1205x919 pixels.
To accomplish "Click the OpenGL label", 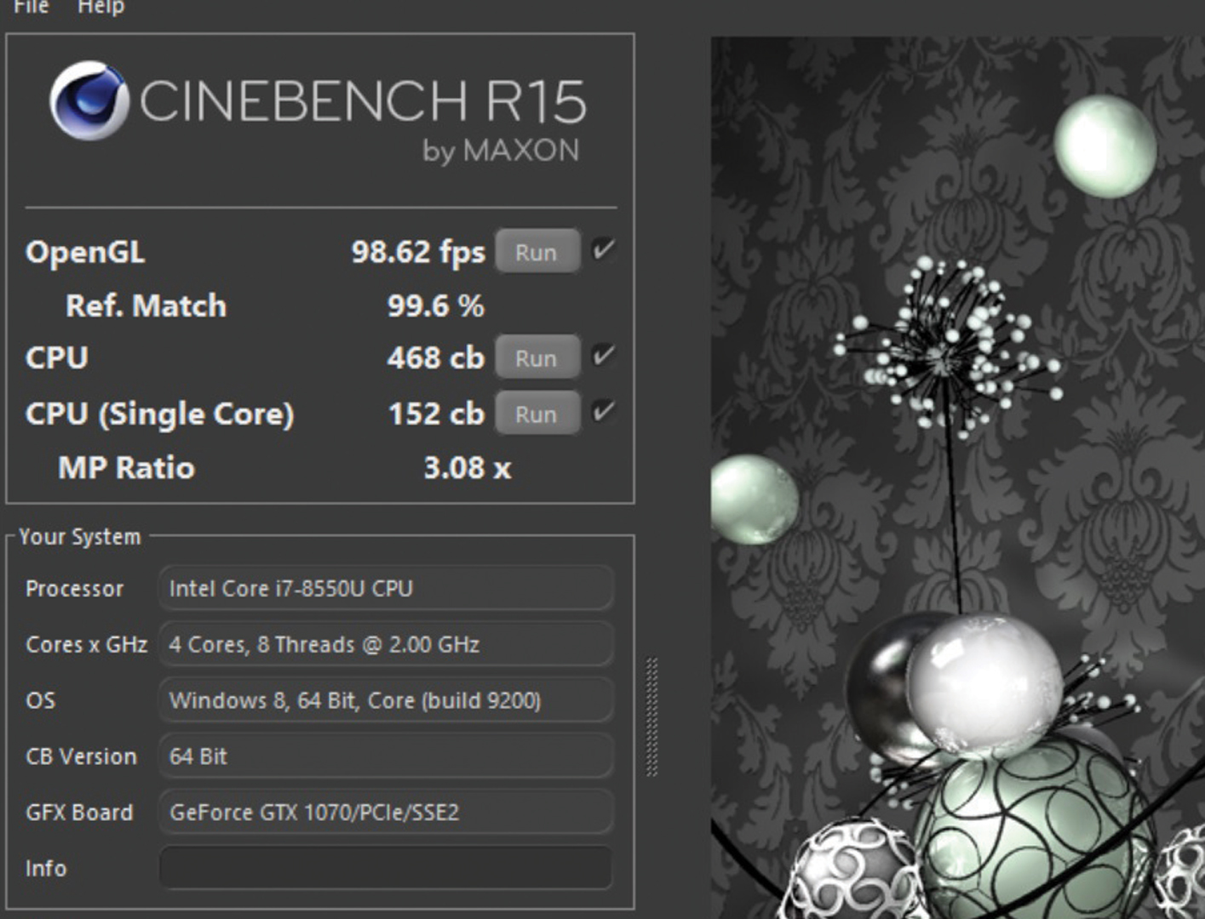I will (x=85, y=253).
